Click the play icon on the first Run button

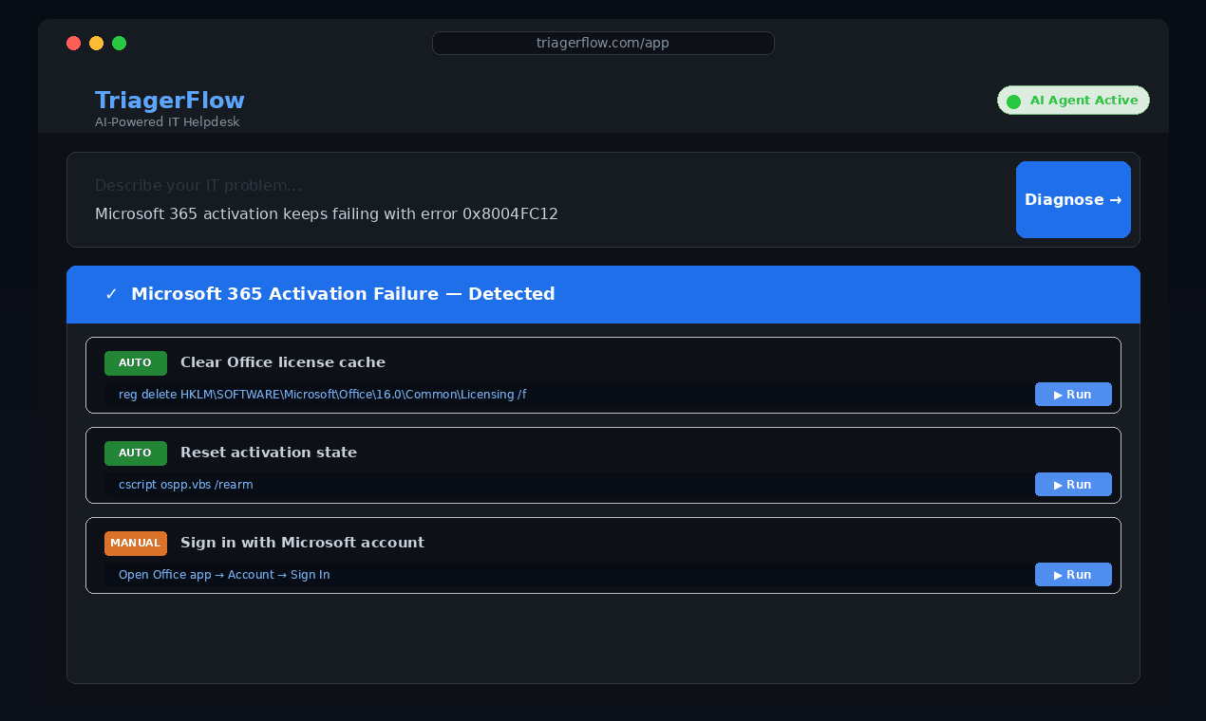[x=1056, y=394]
